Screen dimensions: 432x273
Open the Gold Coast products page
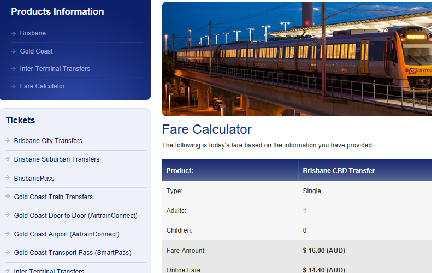(x=37, y=51)
